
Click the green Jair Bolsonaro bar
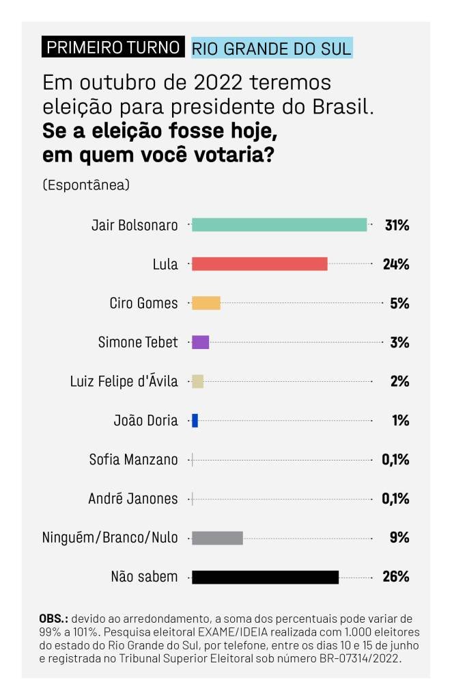click(x=279, y=225)
